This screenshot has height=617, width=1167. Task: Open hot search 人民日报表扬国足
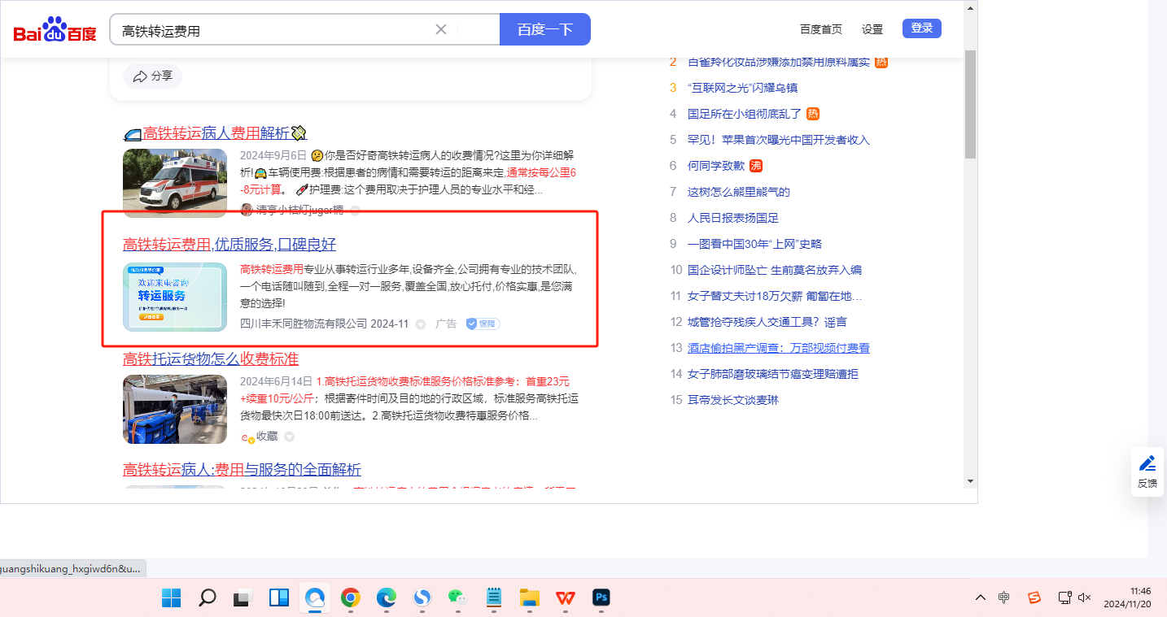(x=733, y=218)
